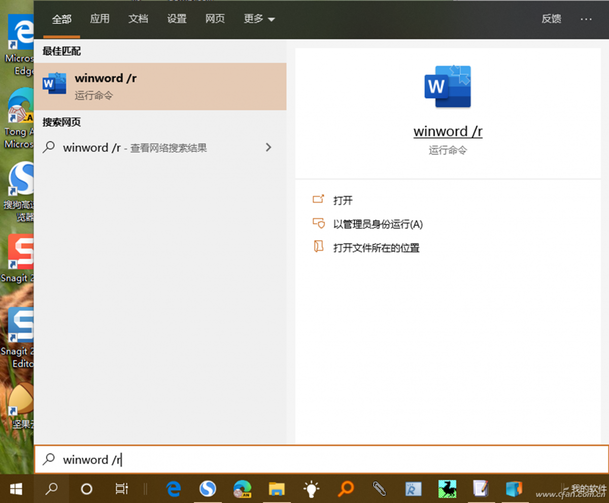
Task: Click 打开文件所在的位置
Action: pyautogui.click(x=376, y=248)
